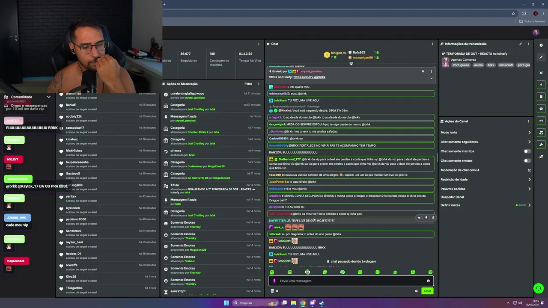Screen dimensions: 548x308
Task: Click username NickNicks in followers list
Action: click(x=74, y=151)
